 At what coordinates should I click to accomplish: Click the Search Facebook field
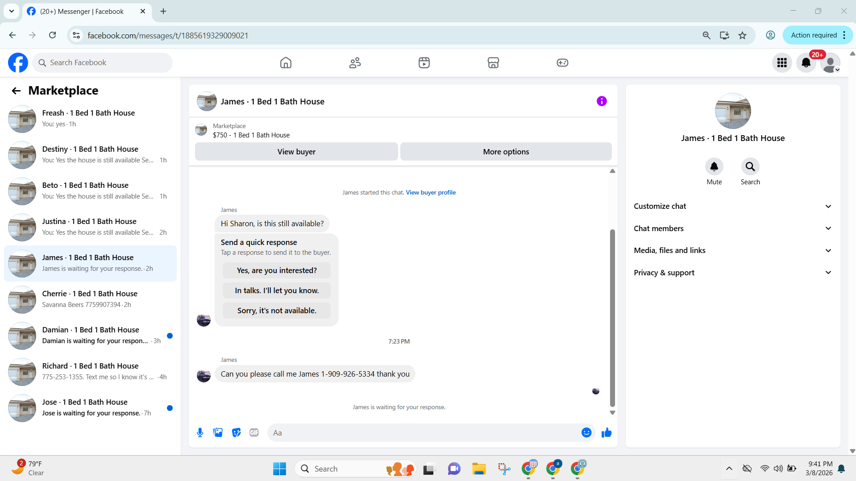coord(103,62)
